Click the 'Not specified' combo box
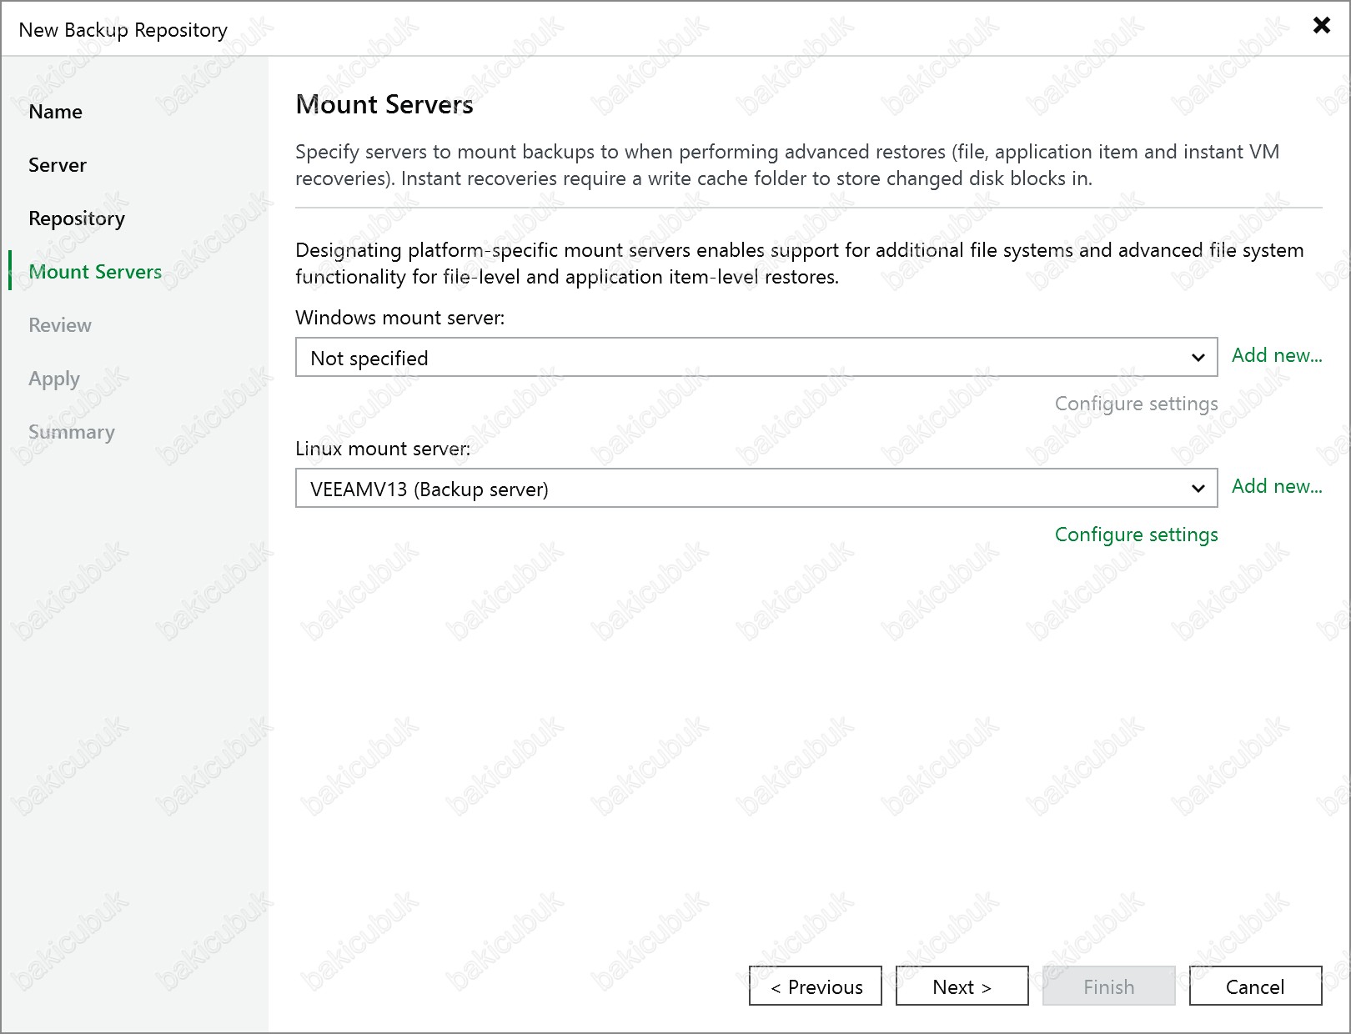Viewport: 1351px width, 1034px height. point(734,358)
